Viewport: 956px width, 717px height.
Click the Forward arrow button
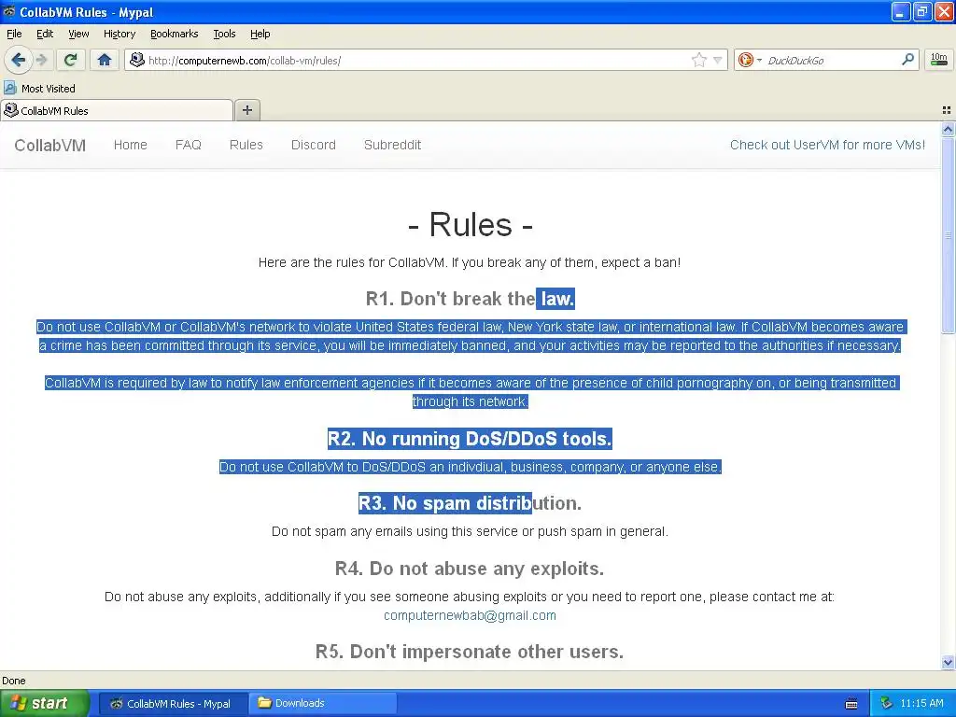[41, 60]
